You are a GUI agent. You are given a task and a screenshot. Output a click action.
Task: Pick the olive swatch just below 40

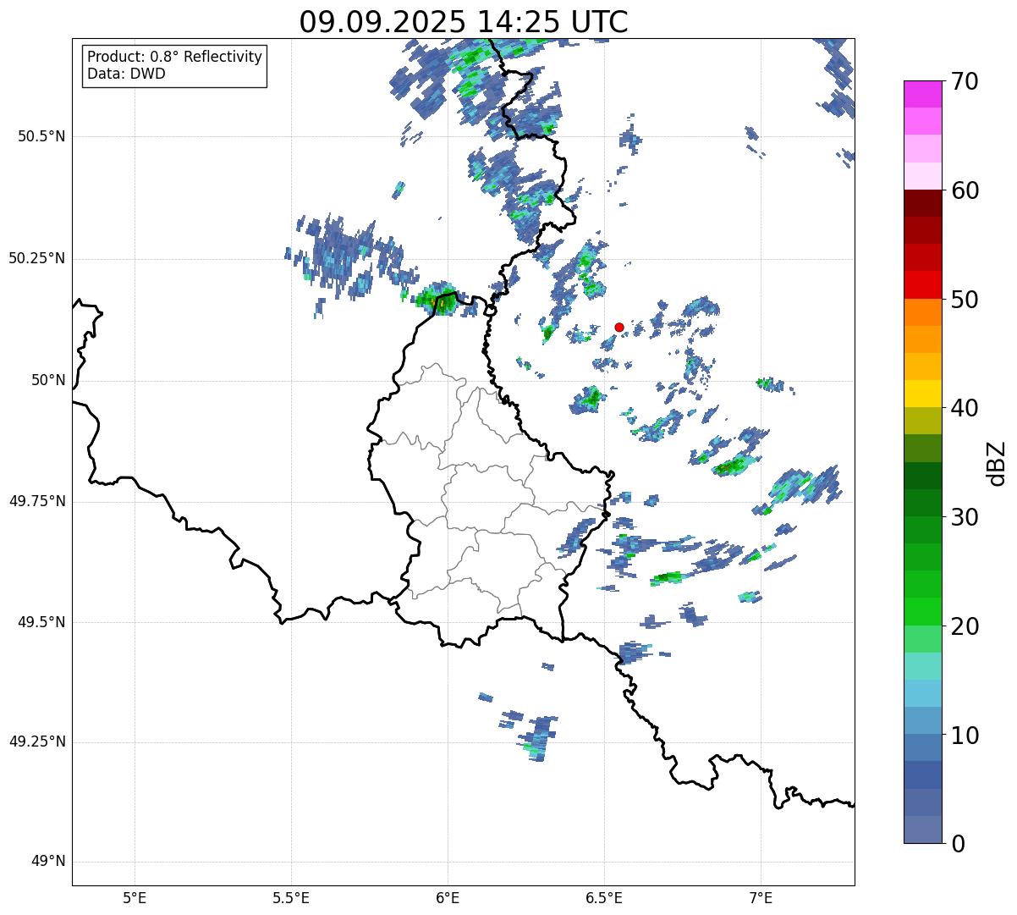click(x=922, y=421)
